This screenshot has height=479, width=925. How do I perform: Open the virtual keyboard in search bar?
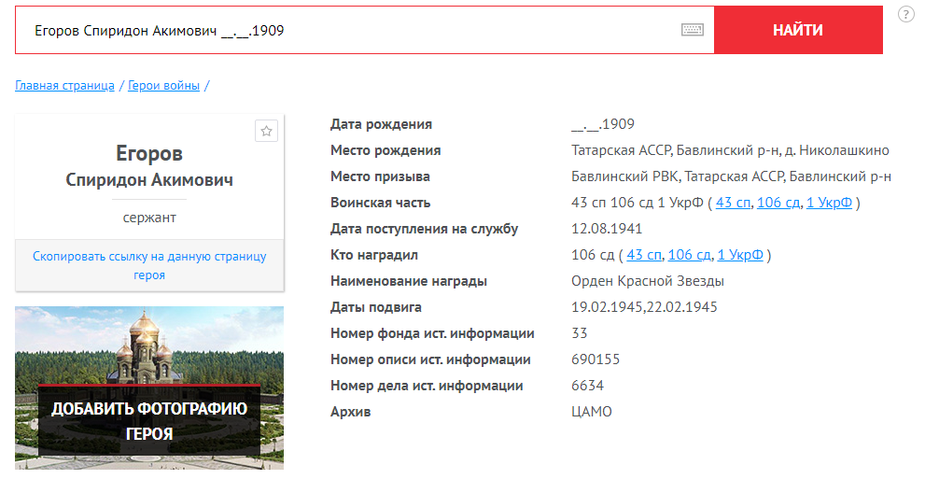click(692, 30)
